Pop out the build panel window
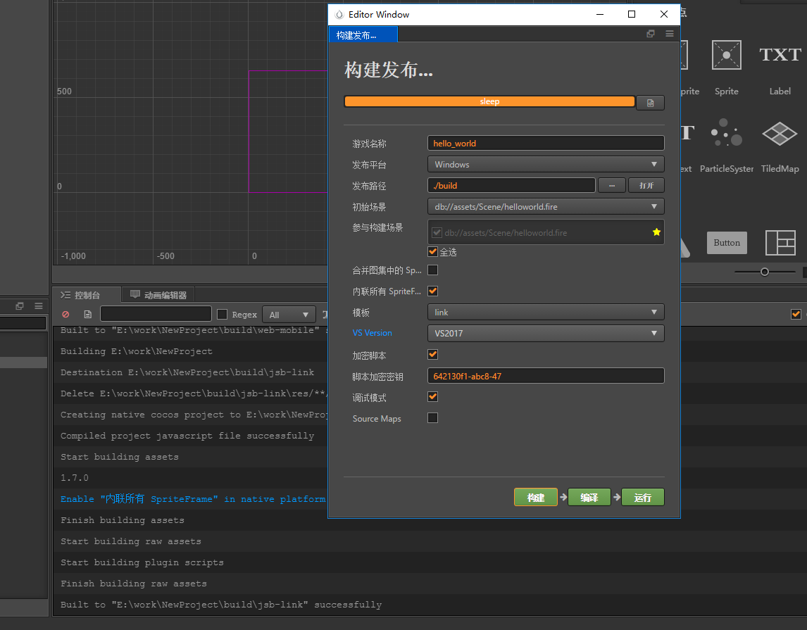The image size is (807, 630). click(x=651, y=34)
